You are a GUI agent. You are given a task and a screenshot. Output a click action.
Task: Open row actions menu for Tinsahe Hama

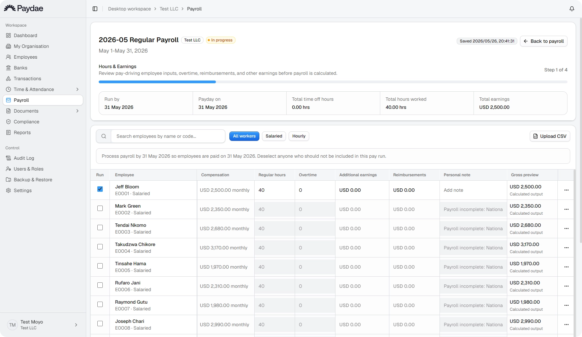567,267
